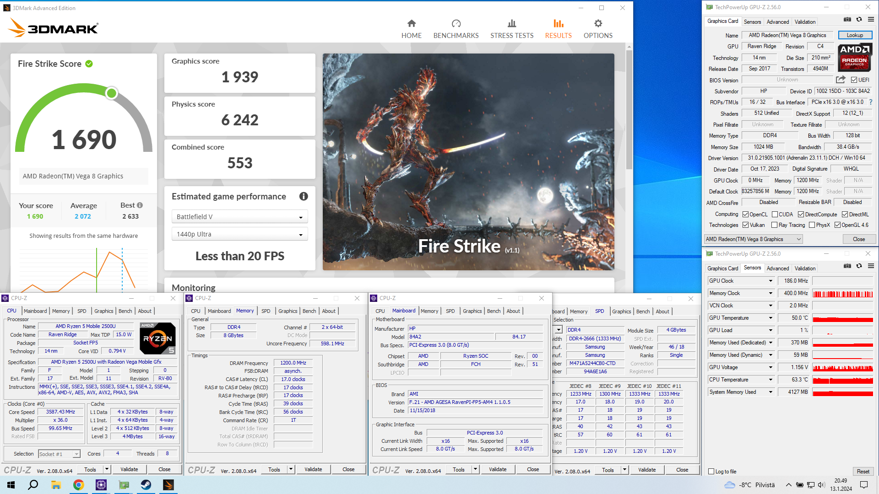
Task: Click Validate in the CPU-Z CPU window
Action: click(x=129, y=469)
